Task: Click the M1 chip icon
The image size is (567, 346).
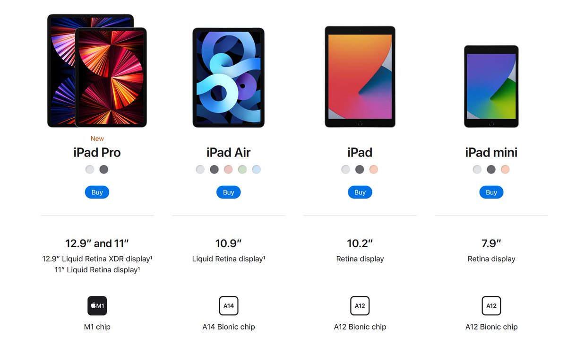Action: (x=97, y=306)
